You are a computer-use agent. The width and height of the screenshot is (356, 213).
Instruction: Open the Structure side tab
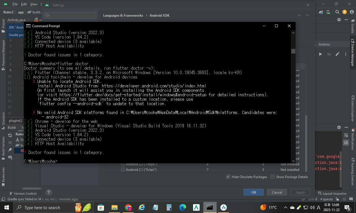3,121
